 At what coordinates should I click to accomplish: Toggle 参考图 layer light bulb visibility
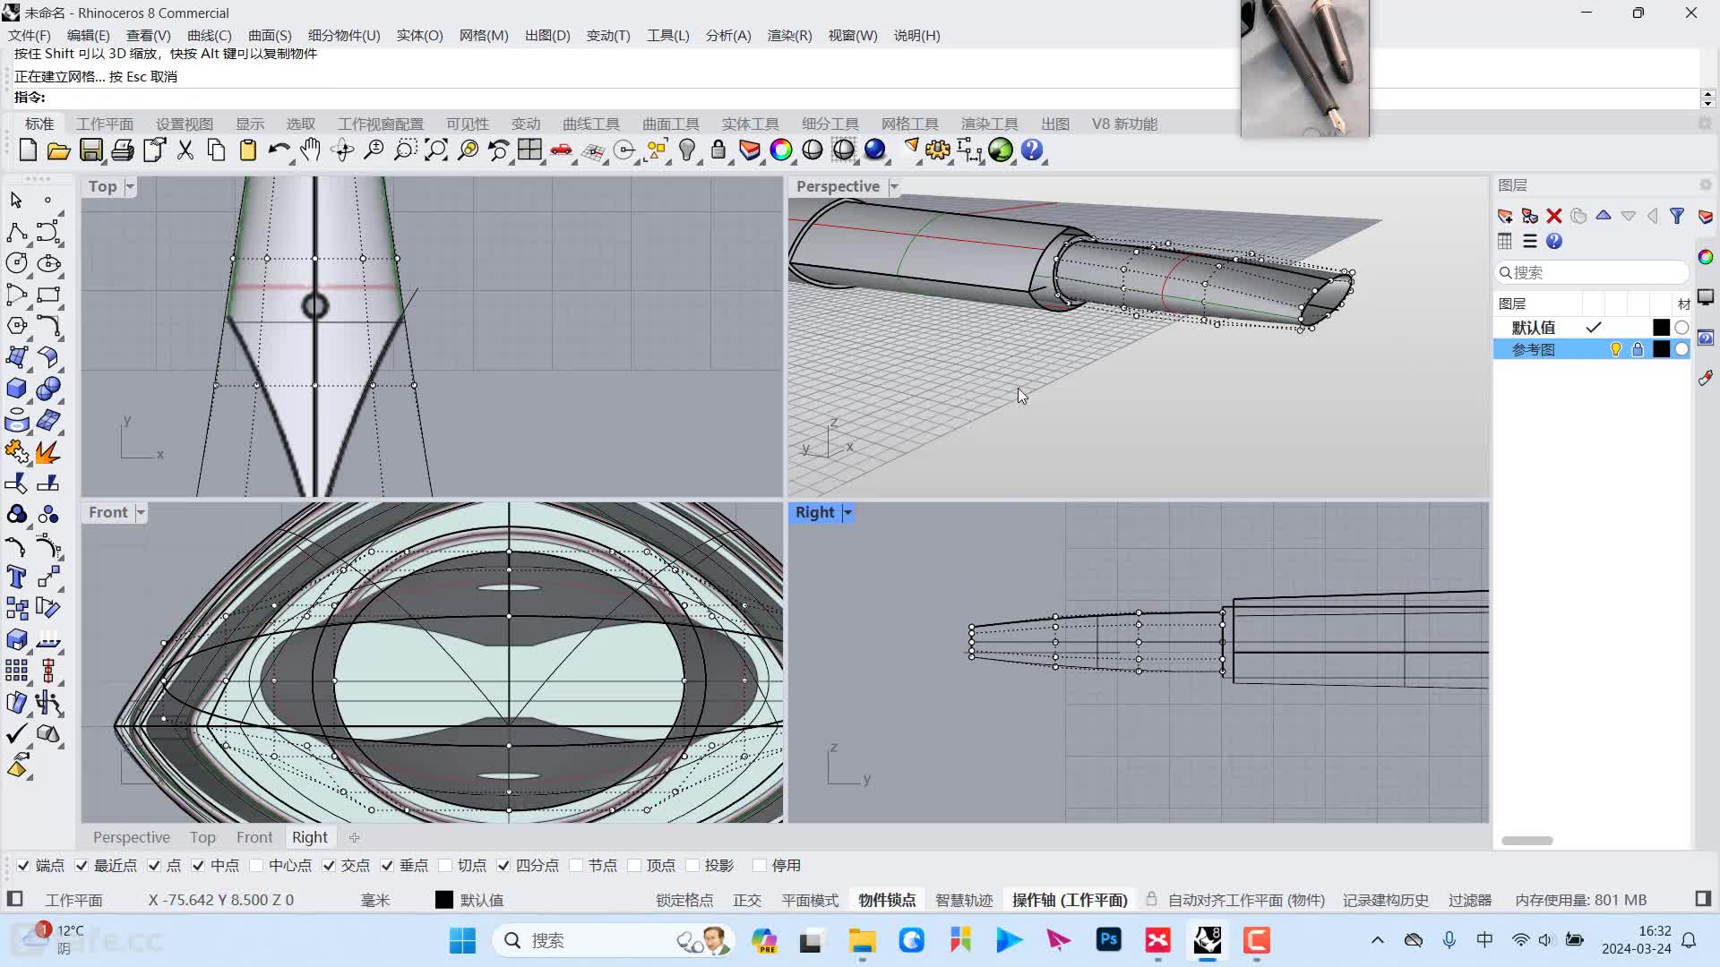click(1616, 349)
